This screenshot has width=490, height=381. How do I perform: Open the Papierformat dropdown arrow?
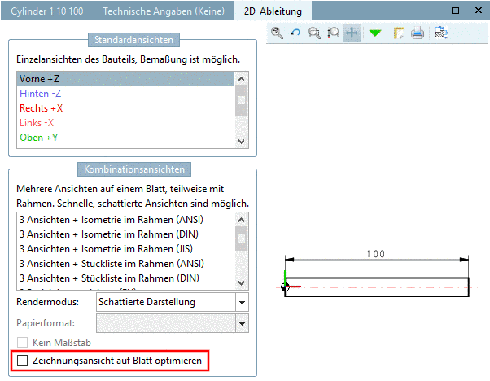[242, 323]
